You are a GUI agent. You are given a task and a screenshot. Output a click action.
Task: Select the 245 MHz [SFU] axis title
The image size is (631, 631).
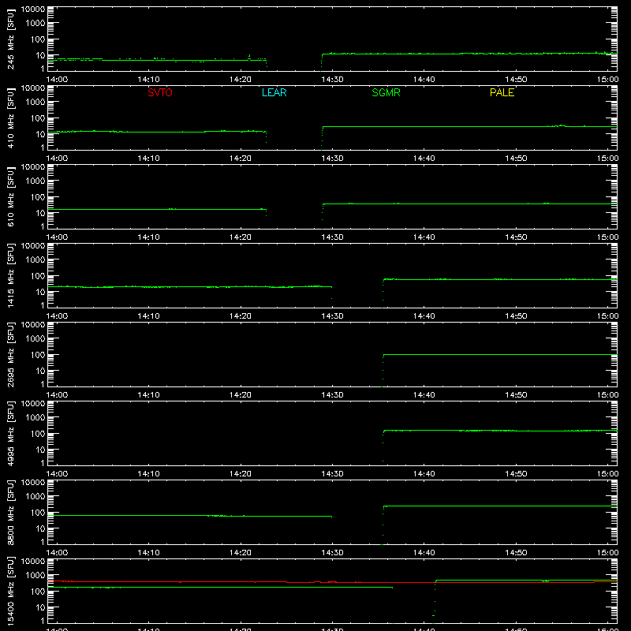[x=11, y=39]
